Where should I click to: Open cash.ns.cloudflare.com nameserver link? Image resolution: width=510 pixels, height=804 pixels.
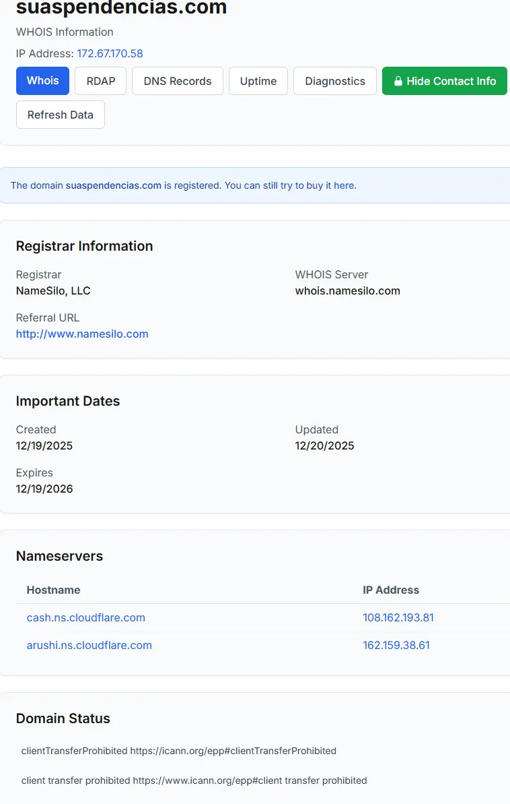(85, 617)
